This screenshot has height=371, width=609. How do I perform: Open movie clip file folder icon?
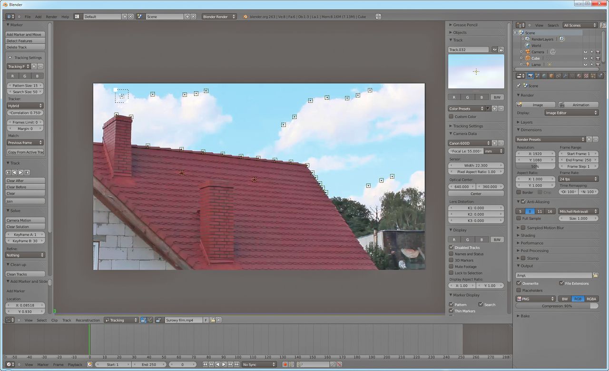point(213,320)
